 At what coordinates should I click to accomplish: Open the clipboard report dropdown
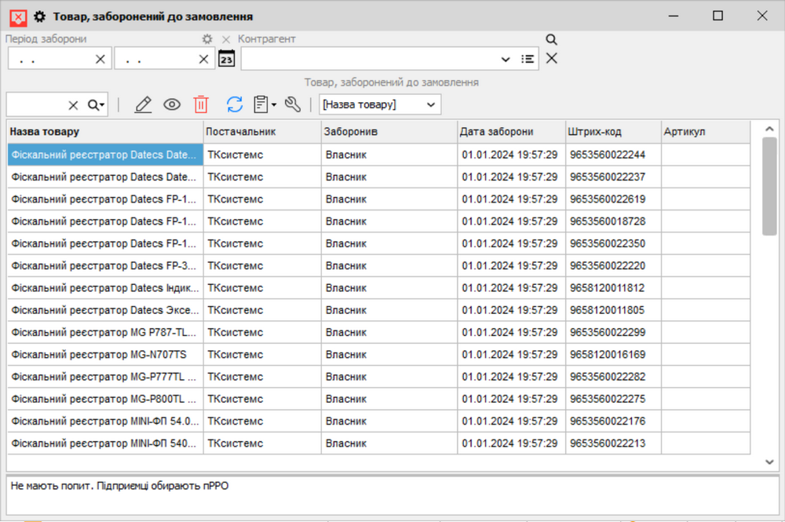point(265,104)
